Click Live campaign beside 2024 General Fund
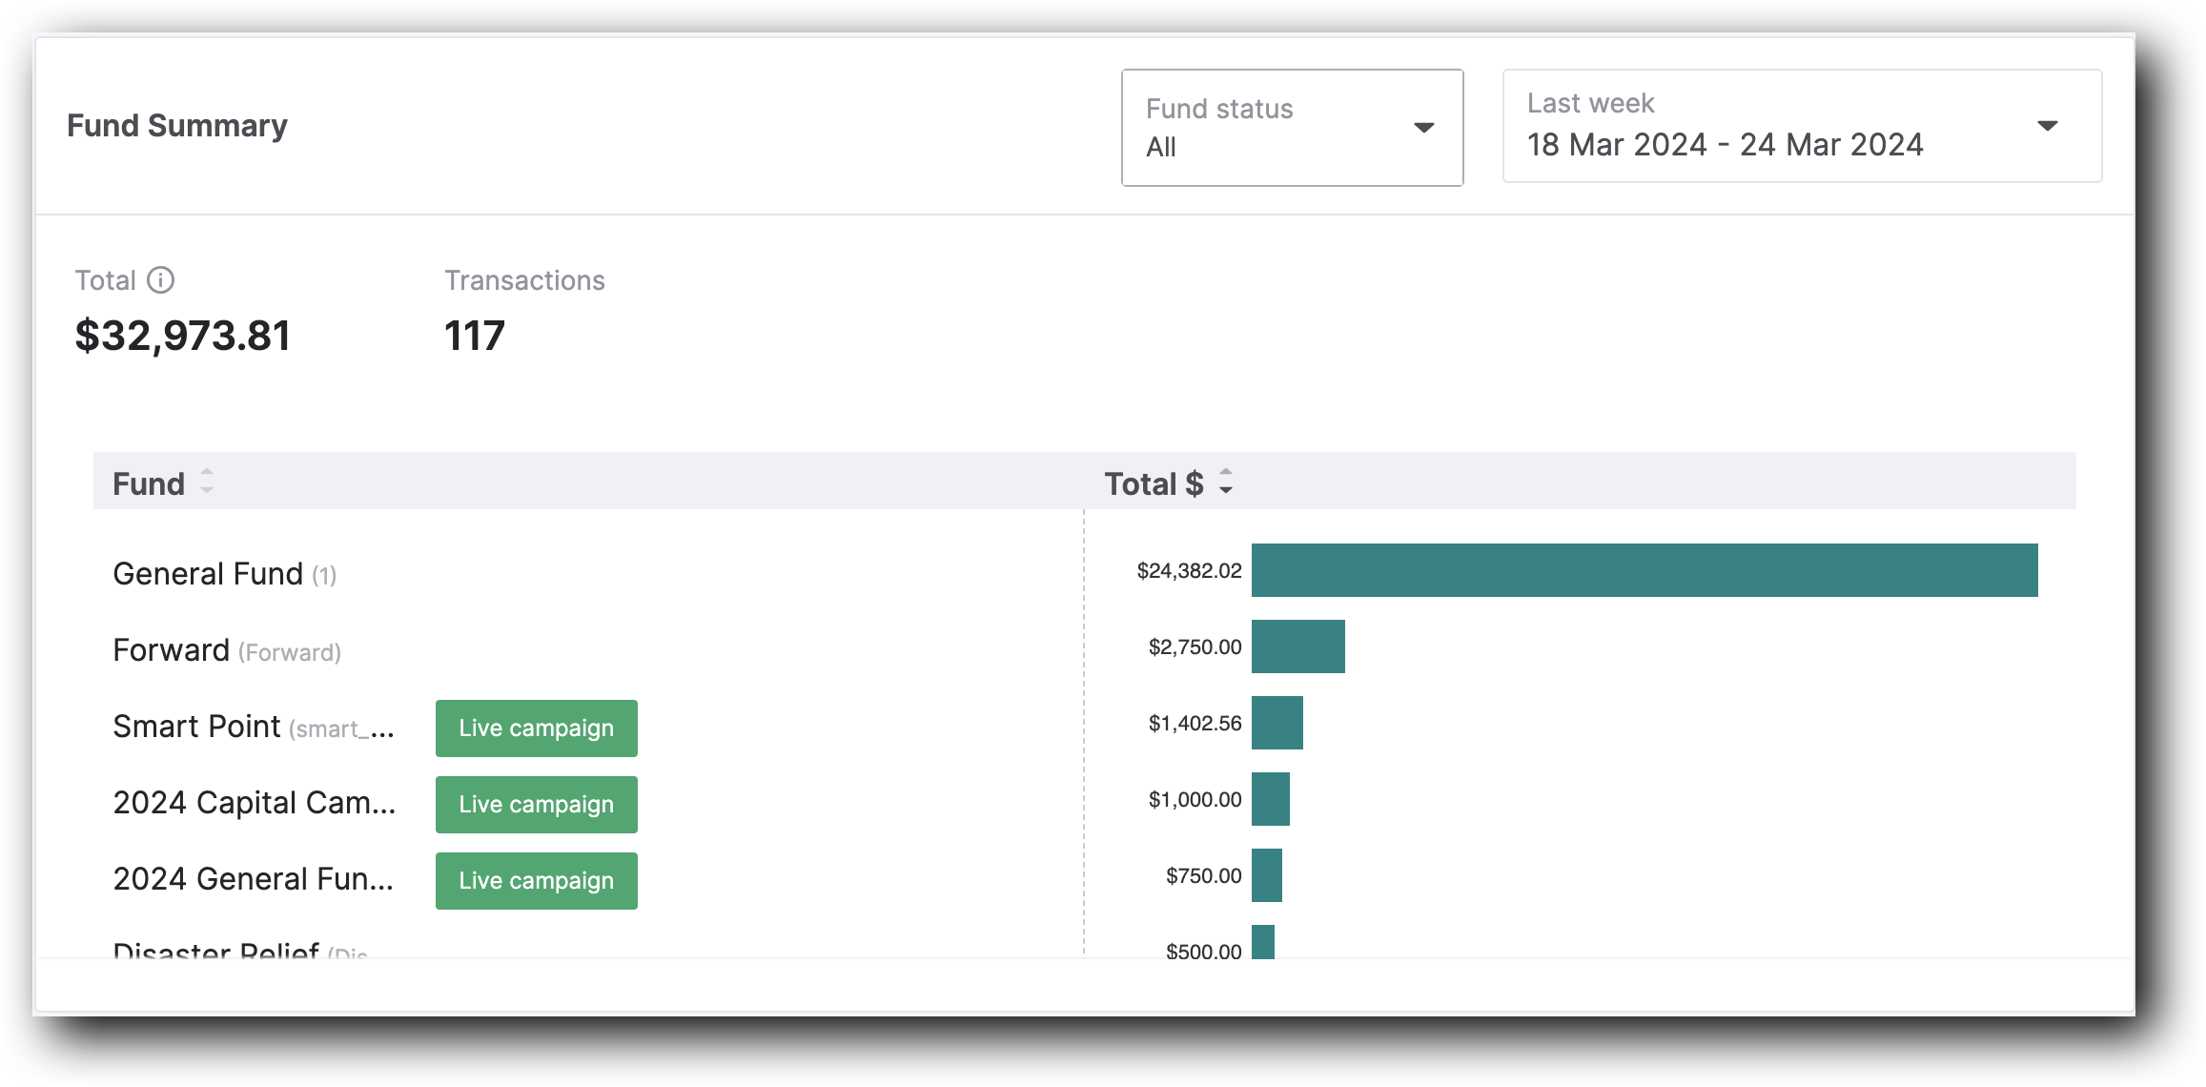 click(x=536, y=880)
